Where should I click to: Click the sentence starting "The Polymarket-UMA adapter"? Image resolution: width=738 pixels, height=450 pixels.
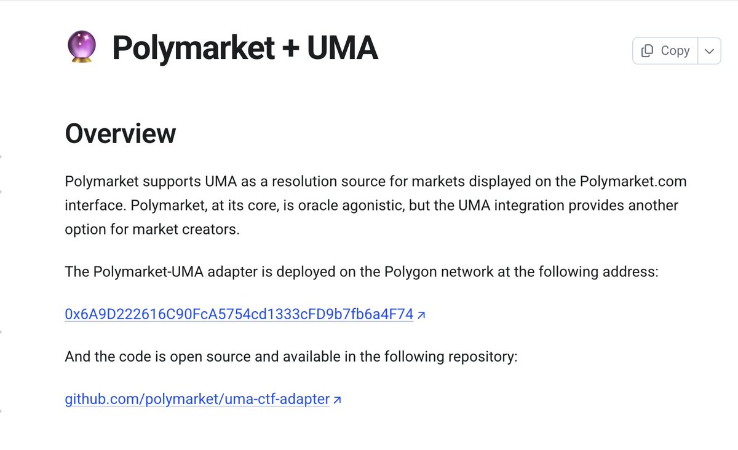click(x=362, y=271)
